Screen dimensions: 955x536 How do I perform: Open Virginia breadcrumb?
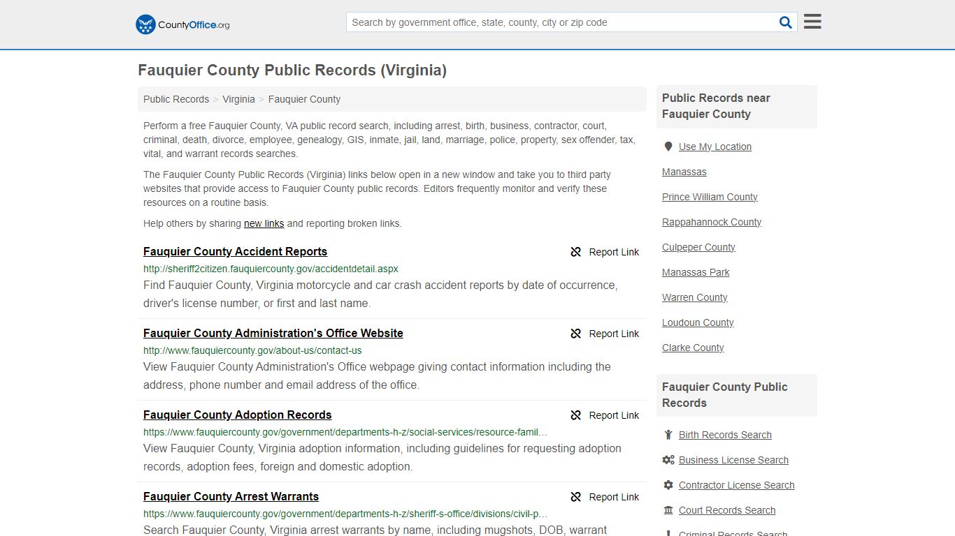(x=238, y=99)
